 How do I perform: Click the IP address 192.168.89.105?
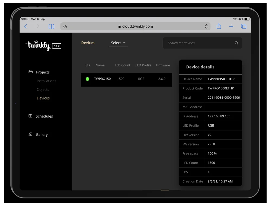click(x=219, y=116)
